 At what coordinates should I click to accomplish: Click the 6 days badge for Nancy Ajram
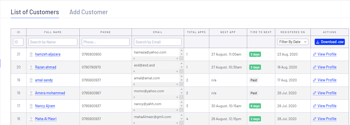point(255,106)
